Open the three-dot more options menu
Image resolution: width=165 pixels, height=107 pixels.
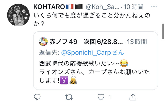point(154,7)
